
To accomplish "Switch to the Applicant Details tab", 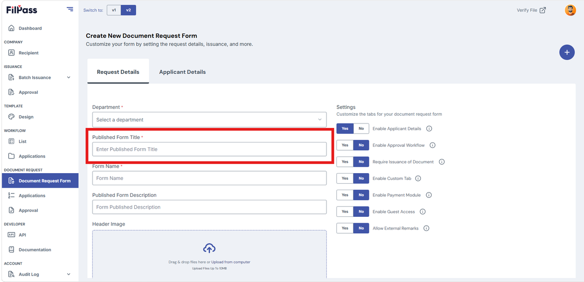I will coord(182,72).
